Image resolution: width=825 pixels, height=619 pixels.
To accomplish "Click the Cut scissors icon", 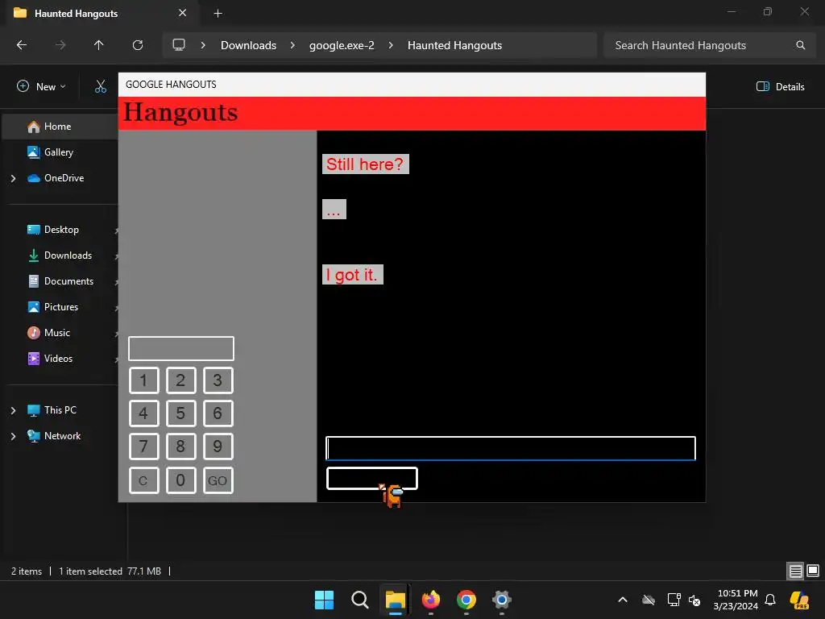I will coord(101,86).
